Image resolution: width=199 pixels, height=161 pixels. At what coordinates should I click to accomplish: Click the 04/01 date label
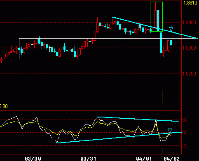144,159
